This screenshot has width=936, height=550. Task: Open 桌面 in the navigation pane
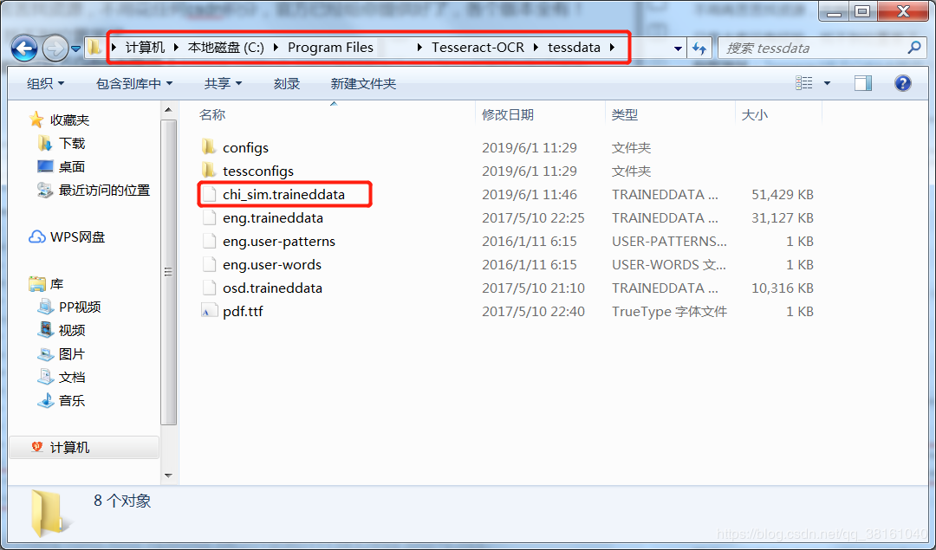tap(72, 166)
